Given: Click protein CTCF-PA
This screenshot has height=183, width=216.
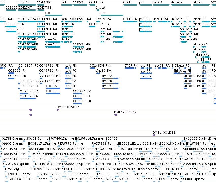Looking at the screenshot, I should [130, 68].
